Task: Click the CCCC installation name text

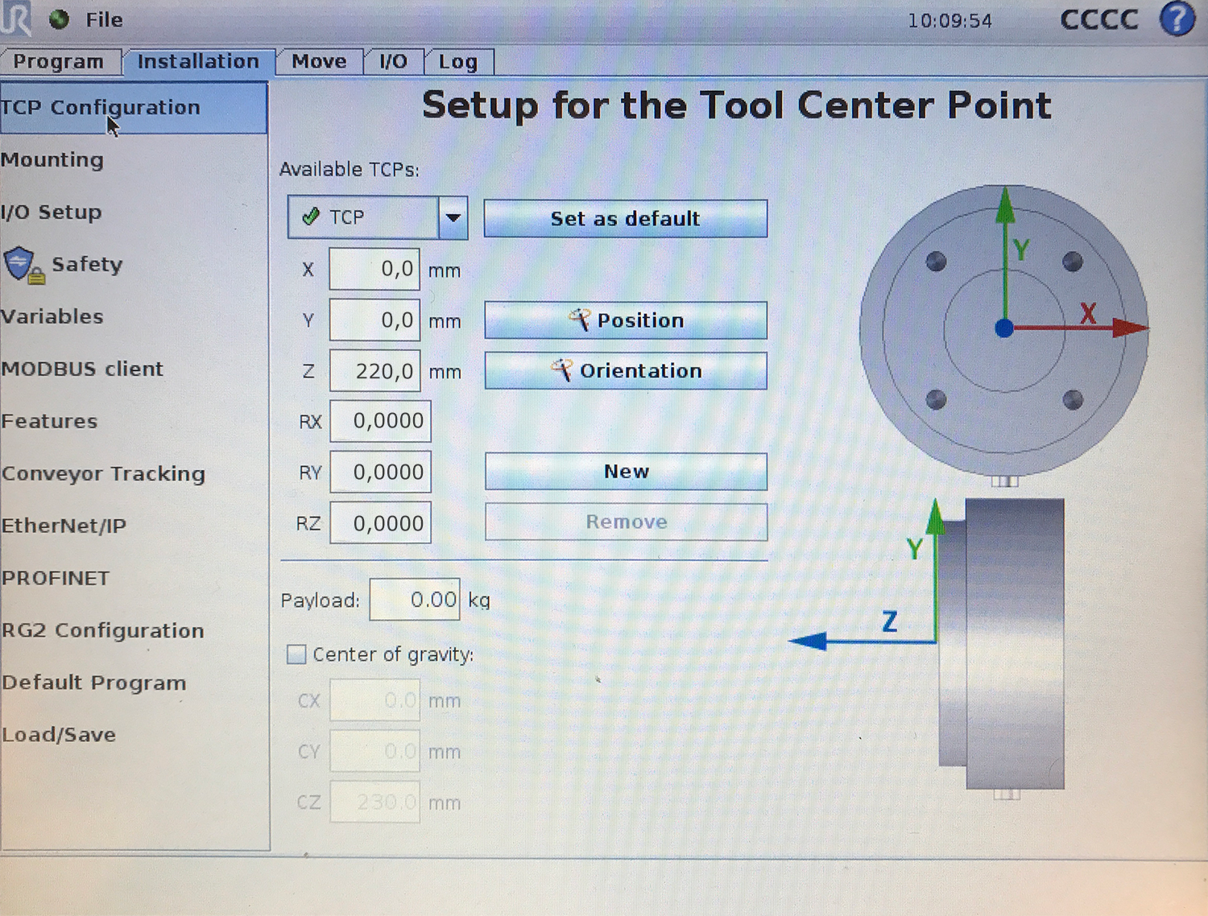Action: click(x=1099, y=19)
